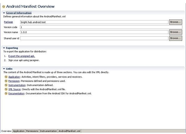Click the General Information section title
Image resolution: width=186 pixels, height=134 pixels.
[x=19, y=13]
